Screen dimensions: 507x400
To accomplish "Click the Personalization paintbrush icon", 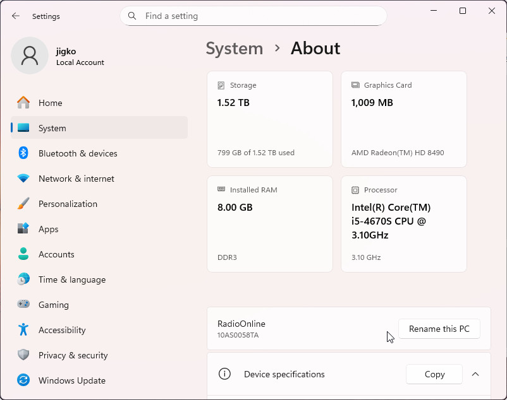I will tap(23, 204).
